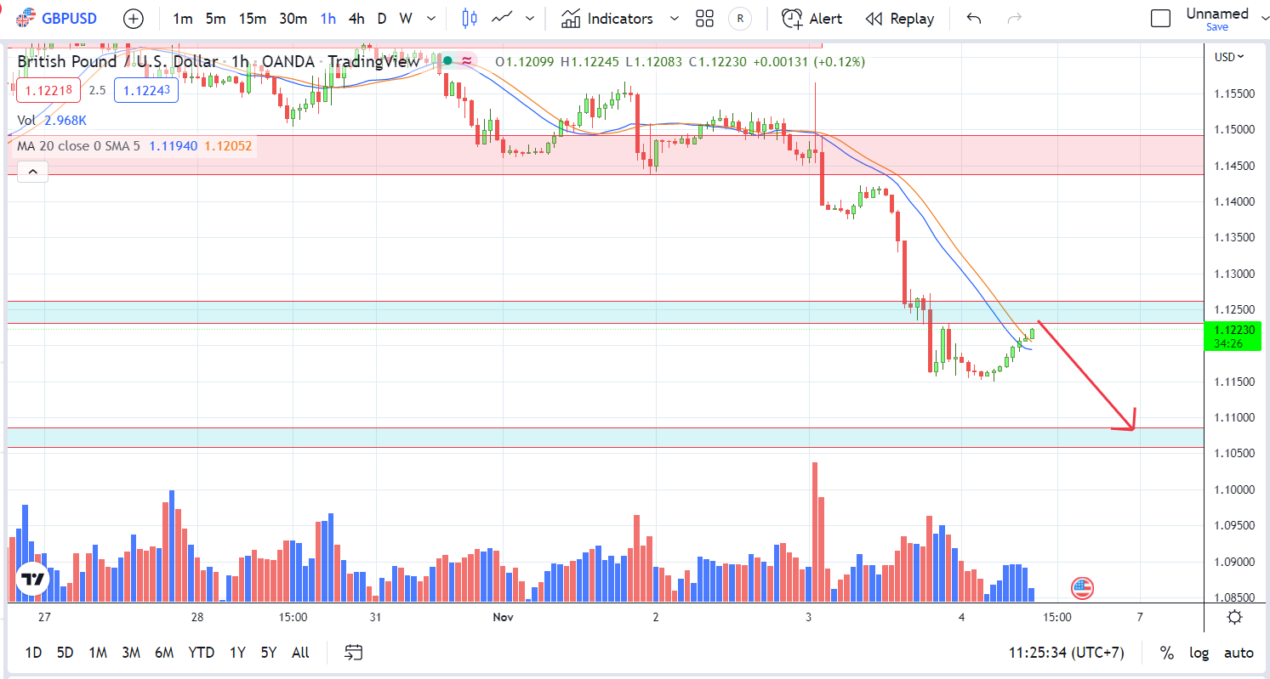Viewport: 1270px width, 679px height.
Task: Expand the favorite indicators dropdown arrow
Action: (675, 18)
